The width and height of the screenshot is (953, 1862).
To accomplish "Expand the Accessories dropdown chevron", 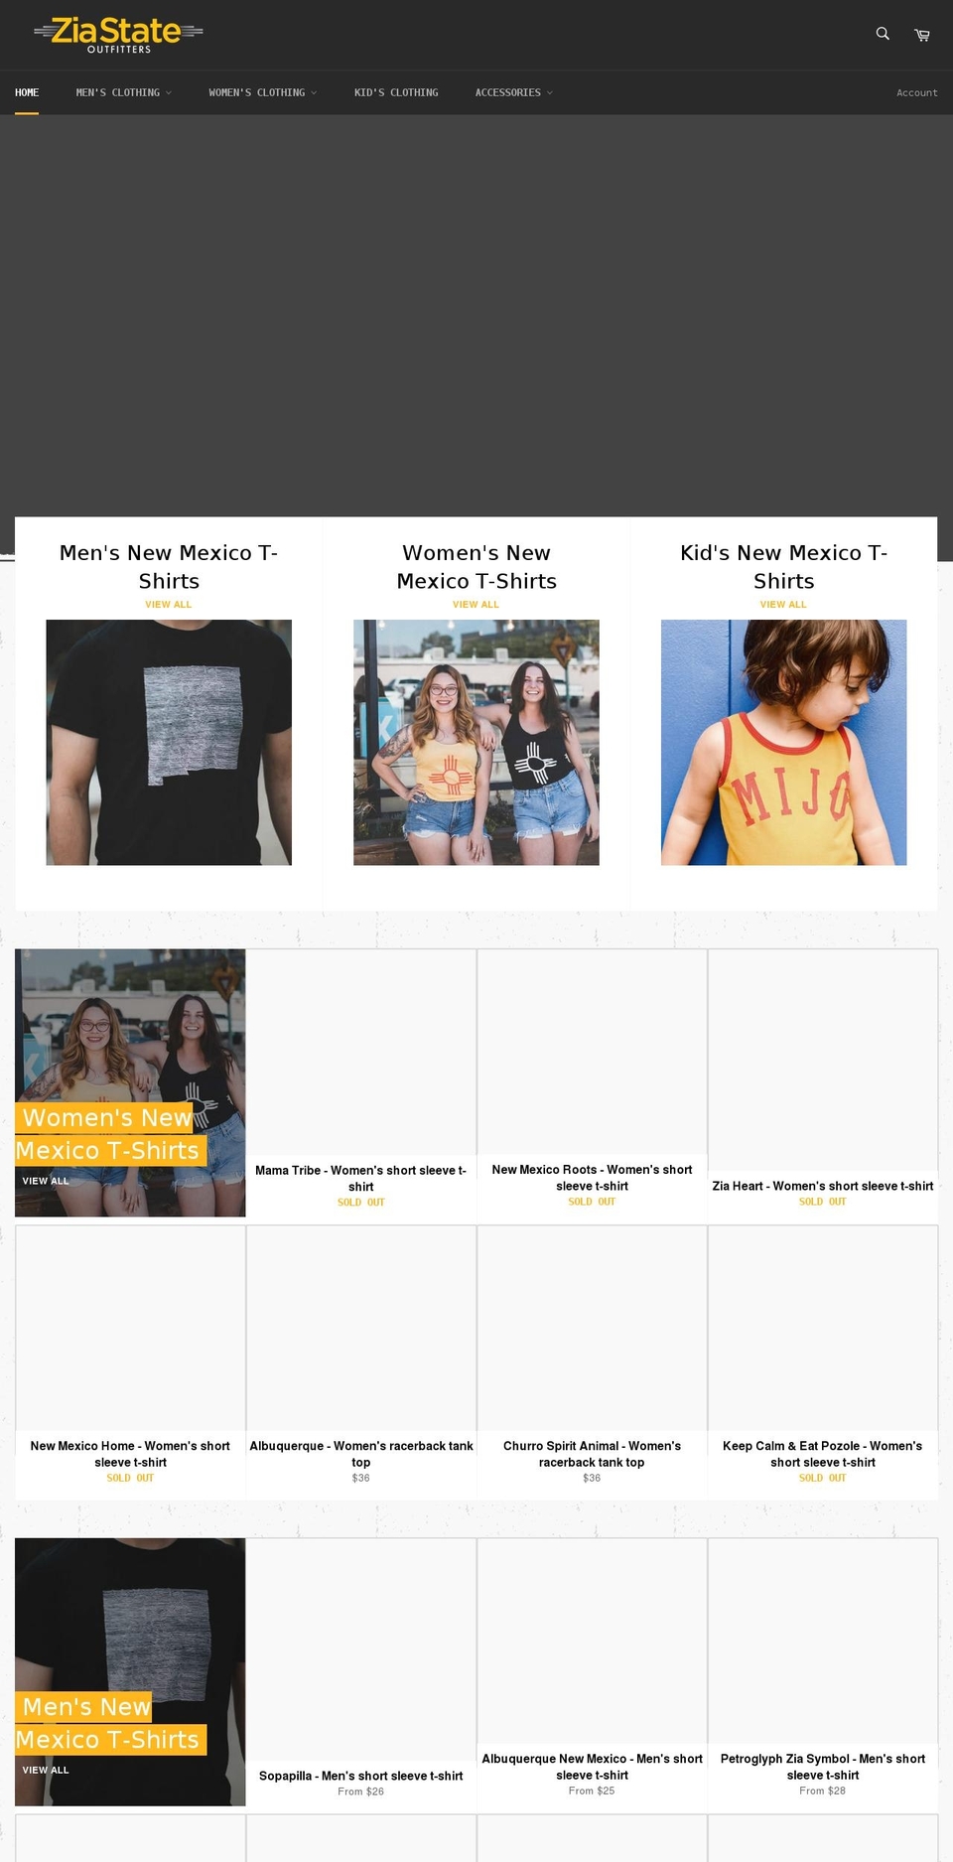I will click(550, 93).
